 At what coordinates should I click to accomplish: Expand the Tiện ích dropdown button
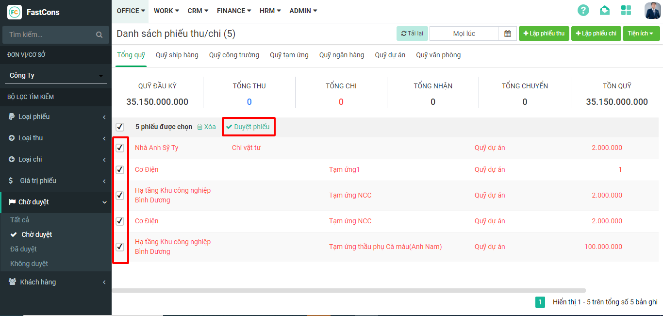click(641, 33)
